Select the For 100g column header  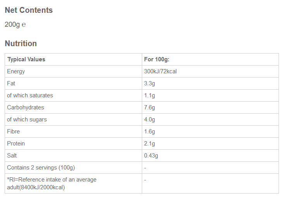pyautogui.click(x=157, y=59)
